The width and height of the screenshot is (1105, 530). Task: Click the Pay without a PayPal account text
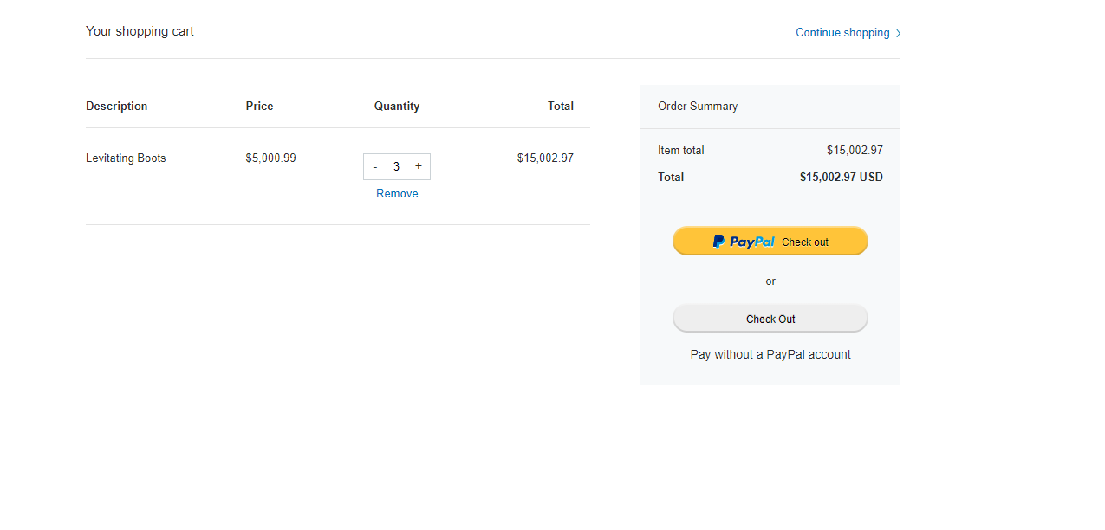click(770, 354)
